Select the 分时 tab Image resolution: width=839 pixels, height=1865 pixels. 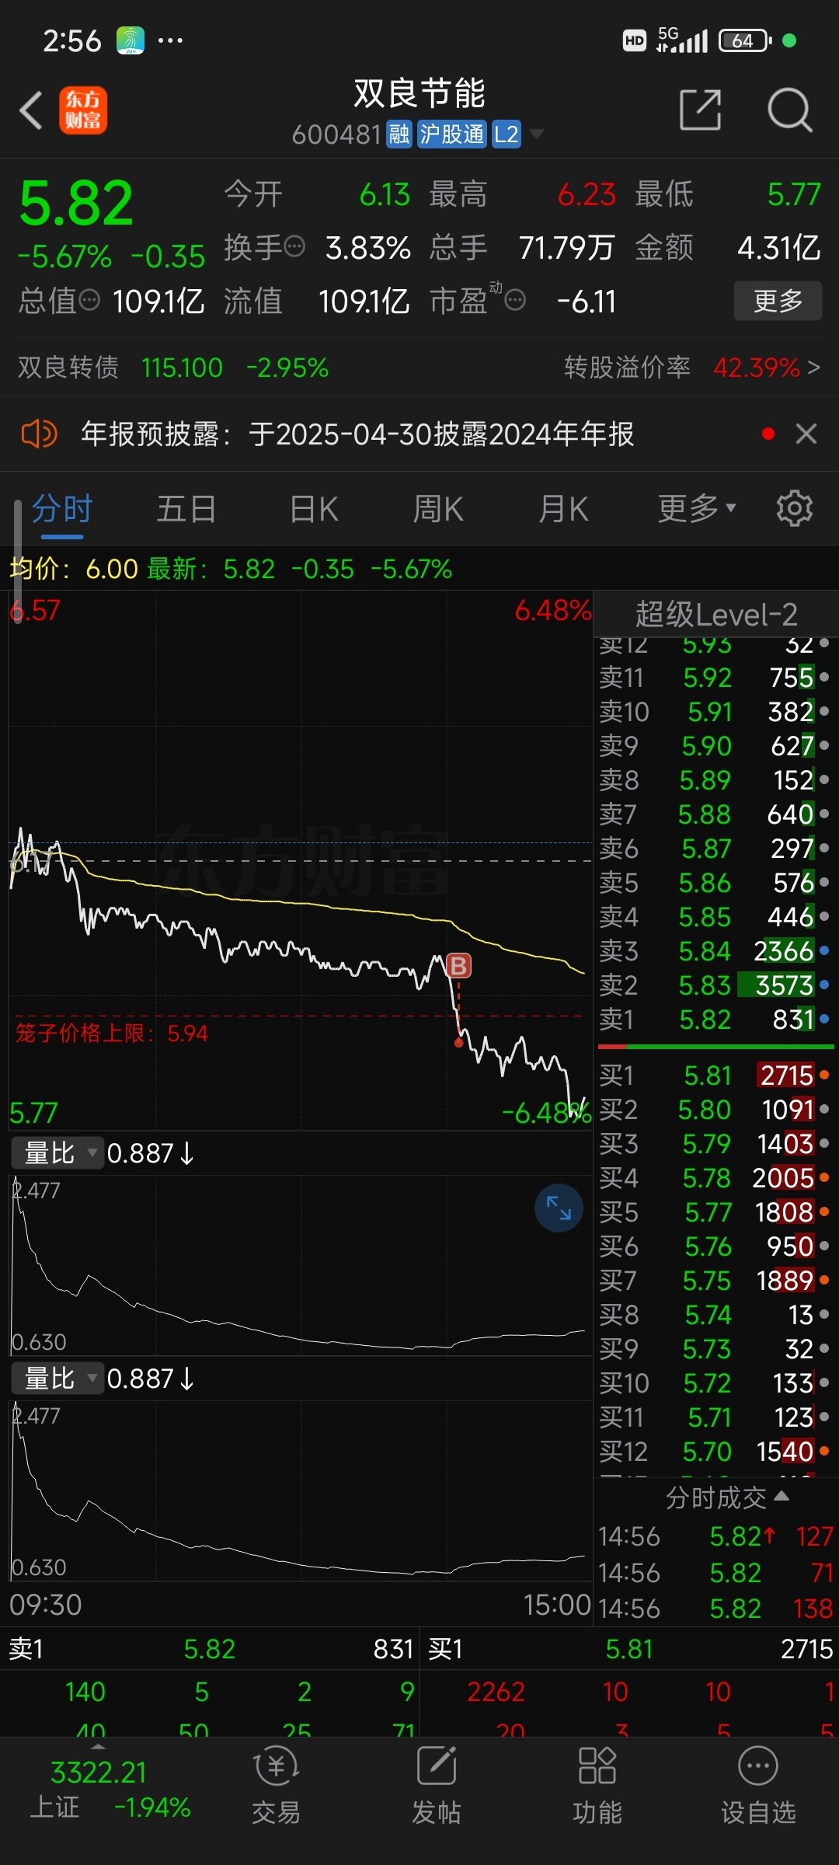[x=62, y=510]
